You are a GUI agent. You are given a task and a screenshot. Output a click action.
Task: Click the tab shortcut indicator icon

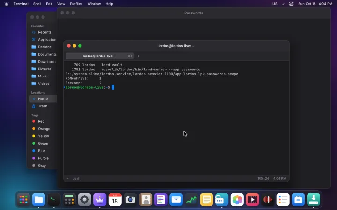(x=130, y=56)
